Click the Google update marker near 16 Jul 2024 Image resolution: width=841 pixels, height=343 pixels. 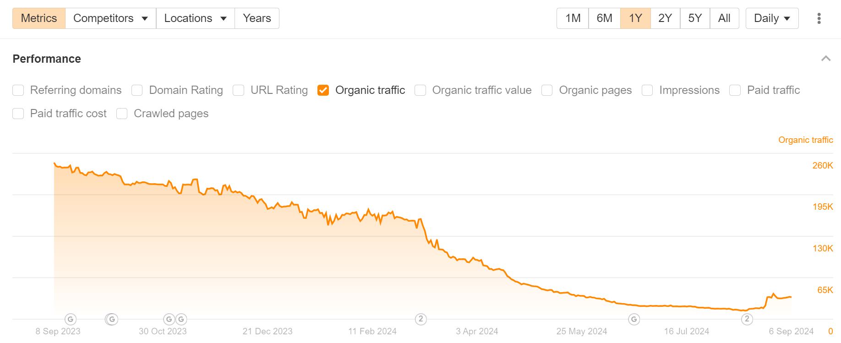[634, 319]
